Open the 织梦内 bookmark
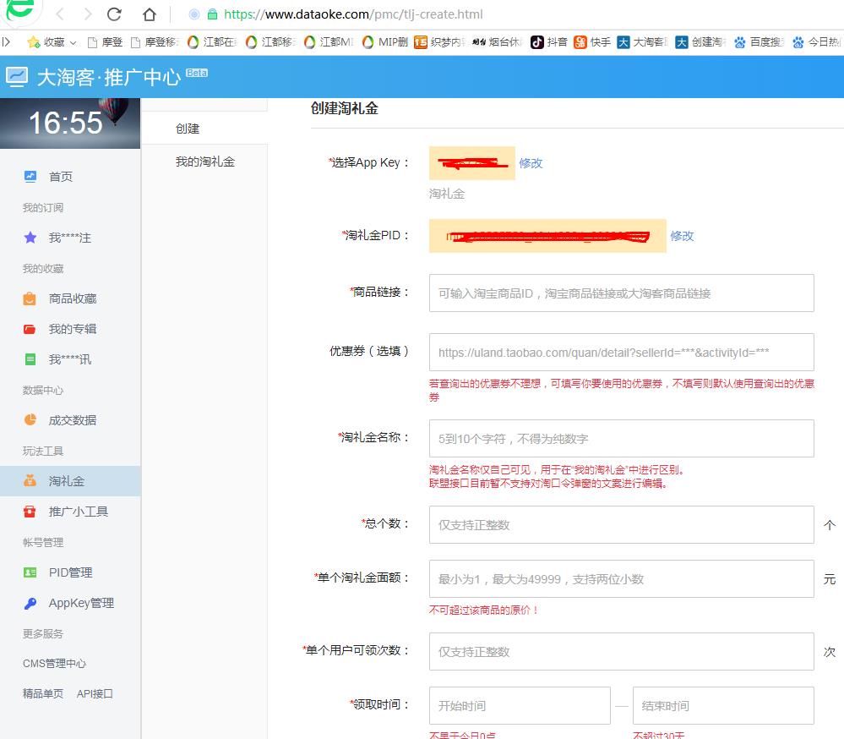This screenshot has height=739, width=844. (438, 42)
